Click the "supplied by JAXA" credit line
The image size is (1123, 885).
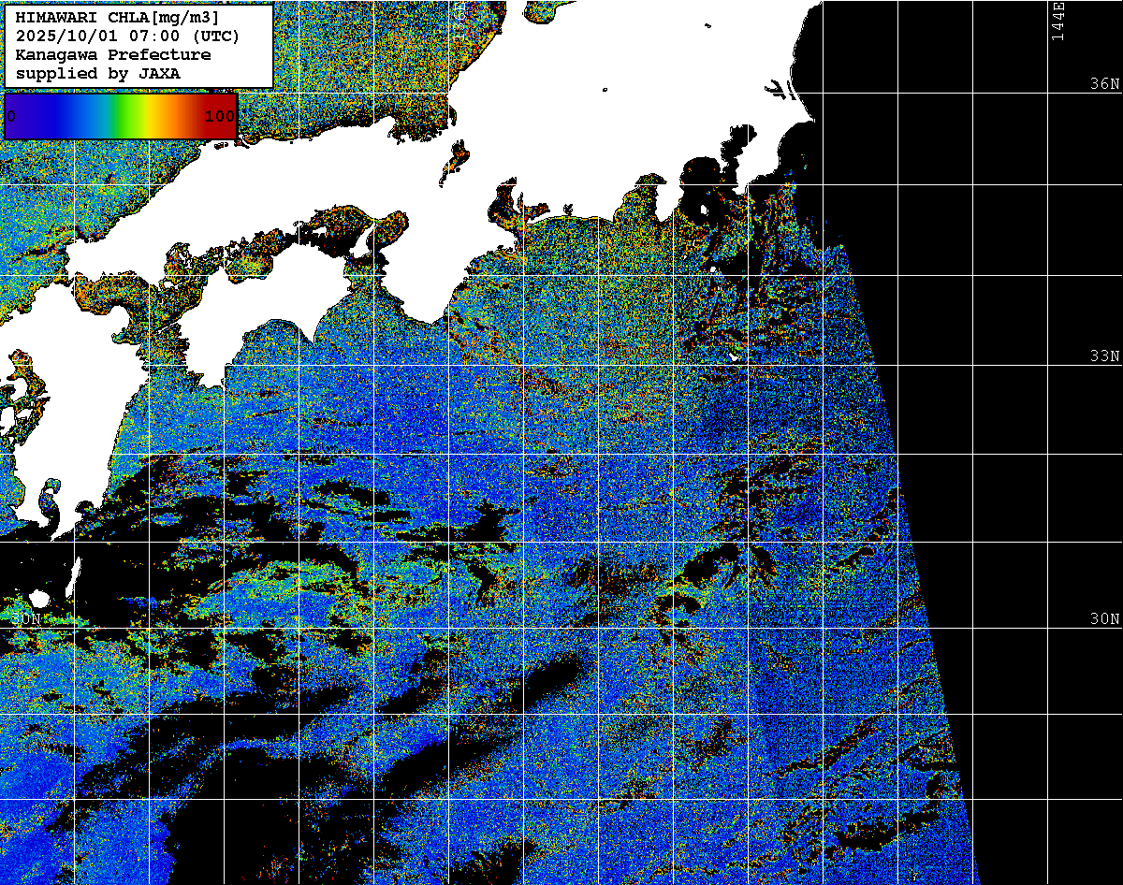pyautogui.click(x=98, y=73)
